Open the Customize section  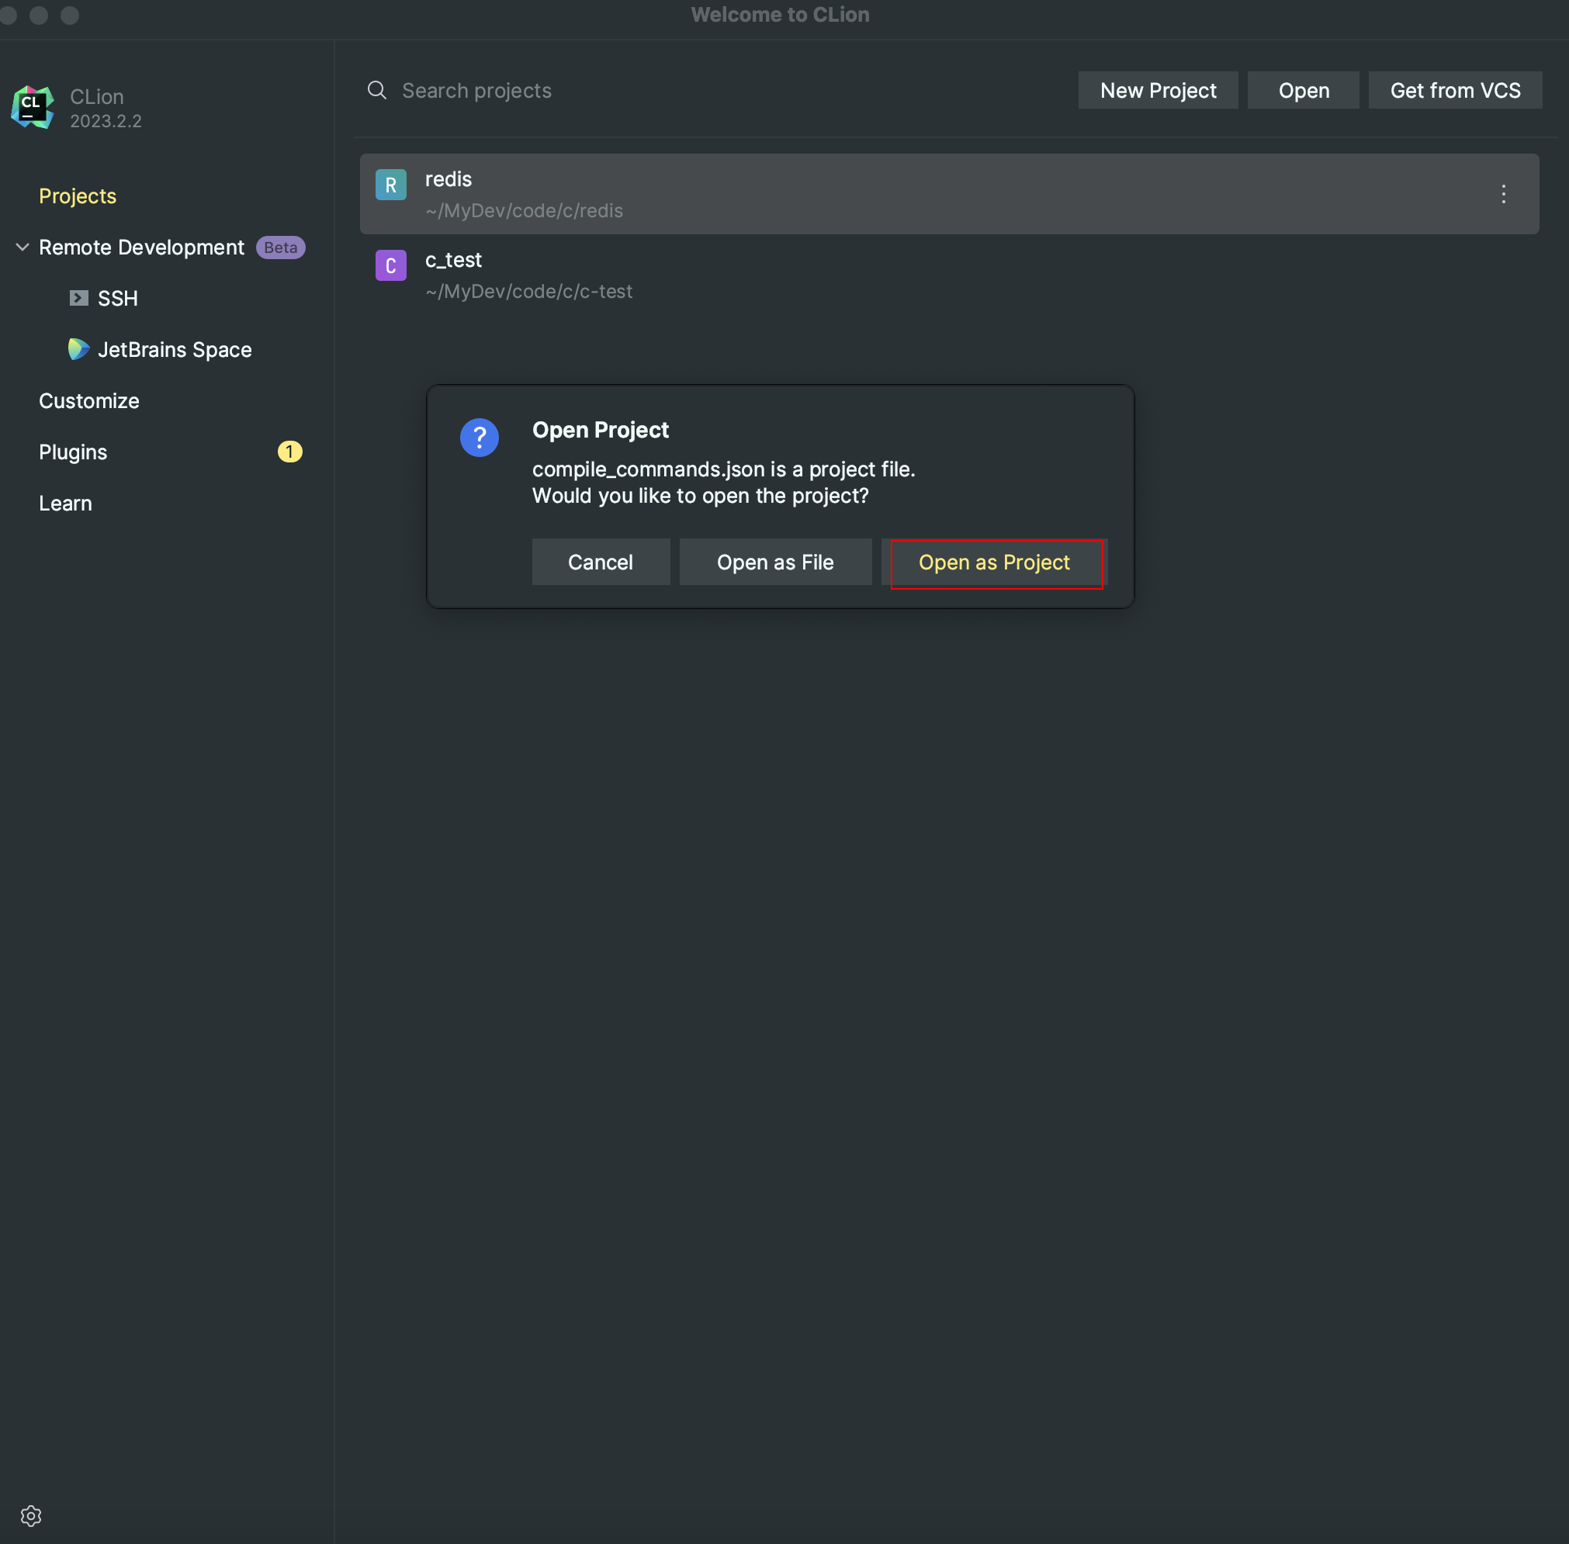tap(88, 400)
